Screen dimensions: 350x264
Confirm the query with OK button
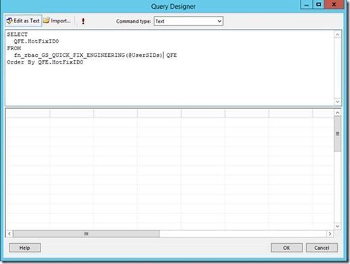tap(286, 248)
